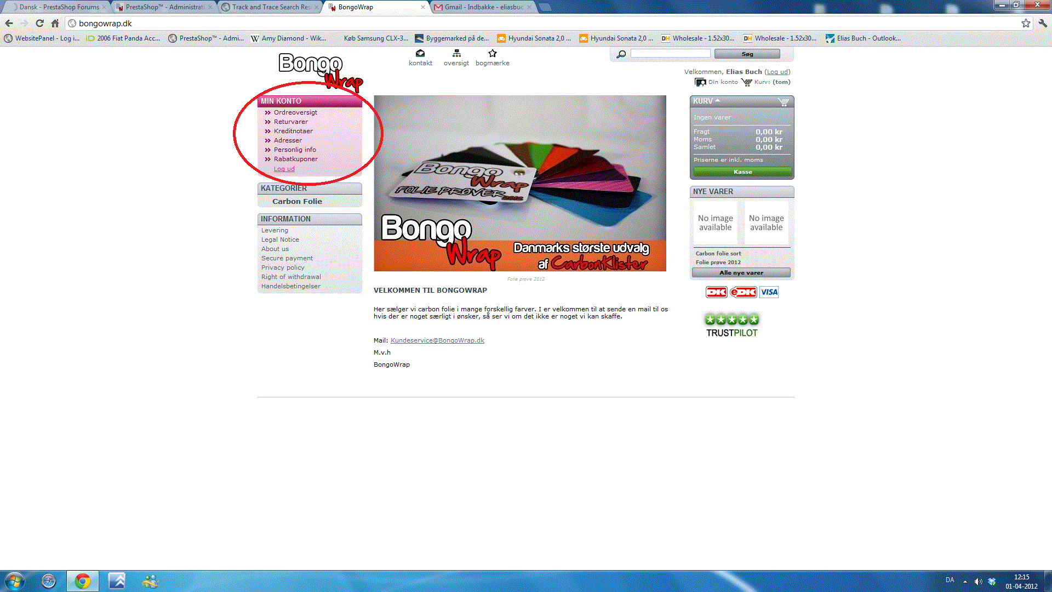Go to browser home page icon
Viewport: 1052px width, 592px height.
55,23
